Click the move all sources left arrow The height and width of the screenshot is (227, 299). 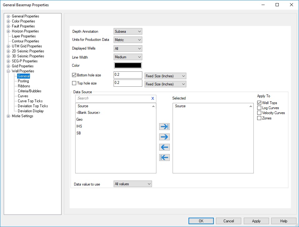click(164, 157)
